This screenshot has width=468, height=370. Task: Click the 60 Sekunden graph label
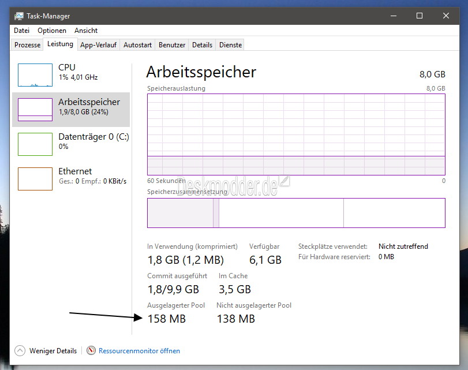pos(166,181)
